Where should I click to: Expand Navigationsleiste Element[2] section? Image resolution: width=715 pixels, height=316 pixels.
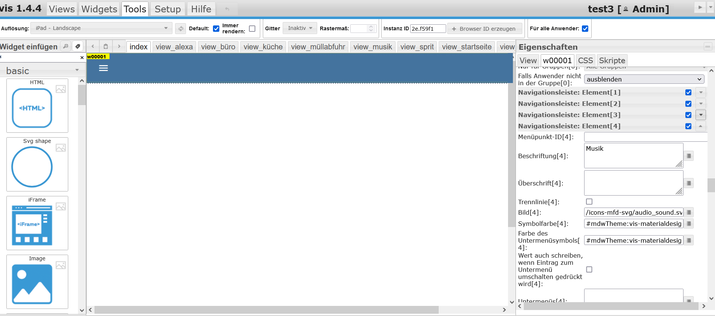tap(701, 104)
